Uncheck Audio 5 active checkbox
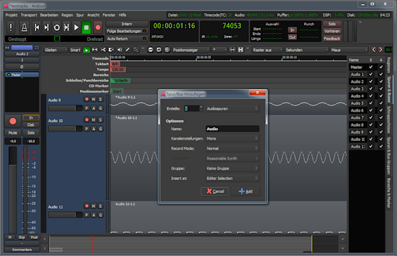The width and height of the screenshot is (397, 256). pos(381,103)
